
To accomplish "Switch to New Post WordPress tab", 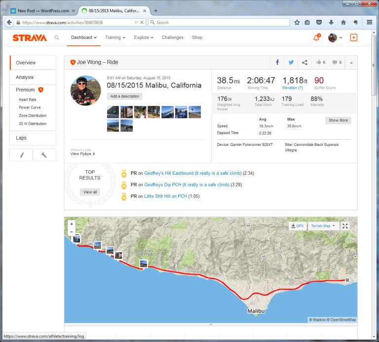I will 43,11.
